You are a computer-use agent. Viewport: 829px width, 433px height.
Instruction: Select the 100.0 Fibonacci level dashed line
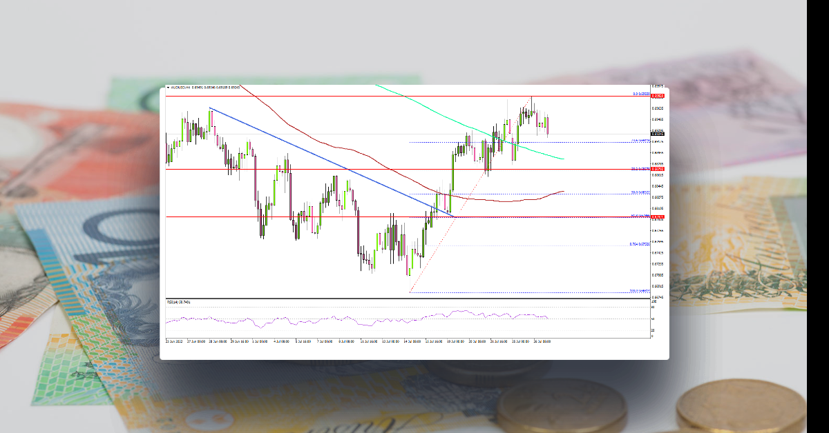click(x=518, y=291)
